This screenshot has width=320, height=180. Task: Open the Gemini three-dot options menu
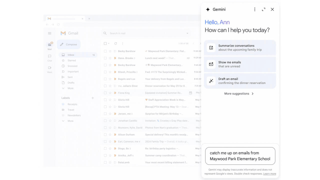coord(255,9)
